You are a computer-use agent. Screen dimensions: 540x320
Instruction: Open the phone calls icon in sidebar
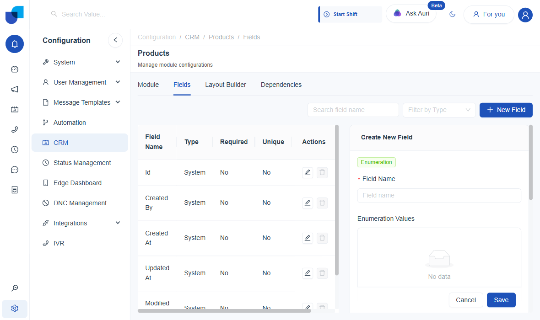15,129
